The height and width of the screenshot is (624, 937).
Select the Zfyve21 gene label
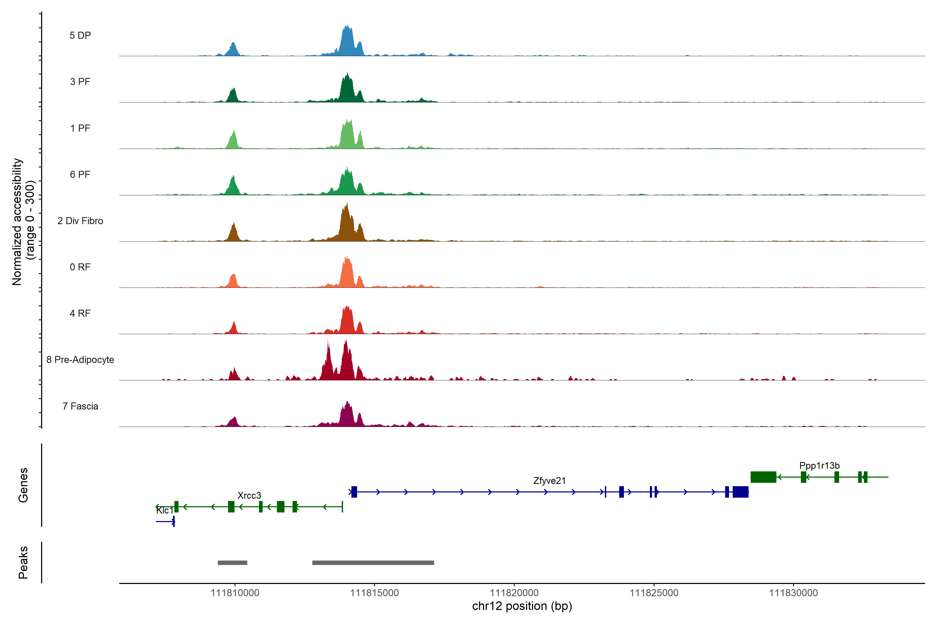click(x=549, y=481)
